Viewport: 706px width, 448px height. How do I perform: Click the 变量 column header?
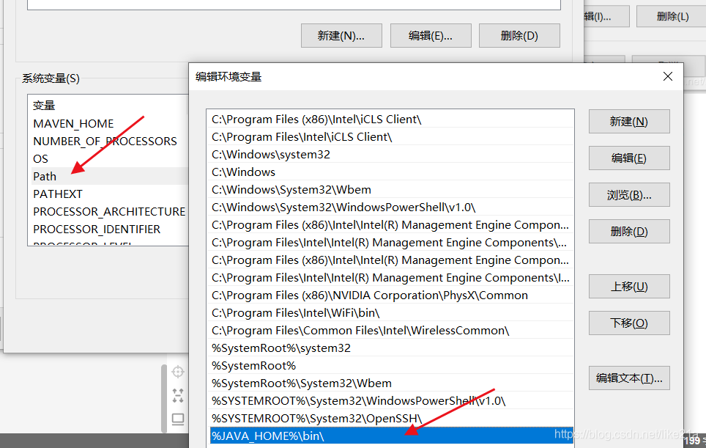(x=108, y=105)
